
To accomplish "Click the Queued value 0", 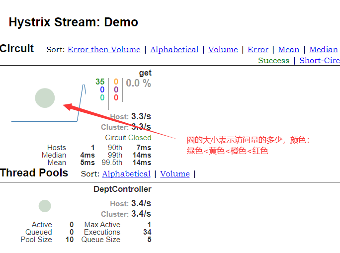I will point(72,232).
